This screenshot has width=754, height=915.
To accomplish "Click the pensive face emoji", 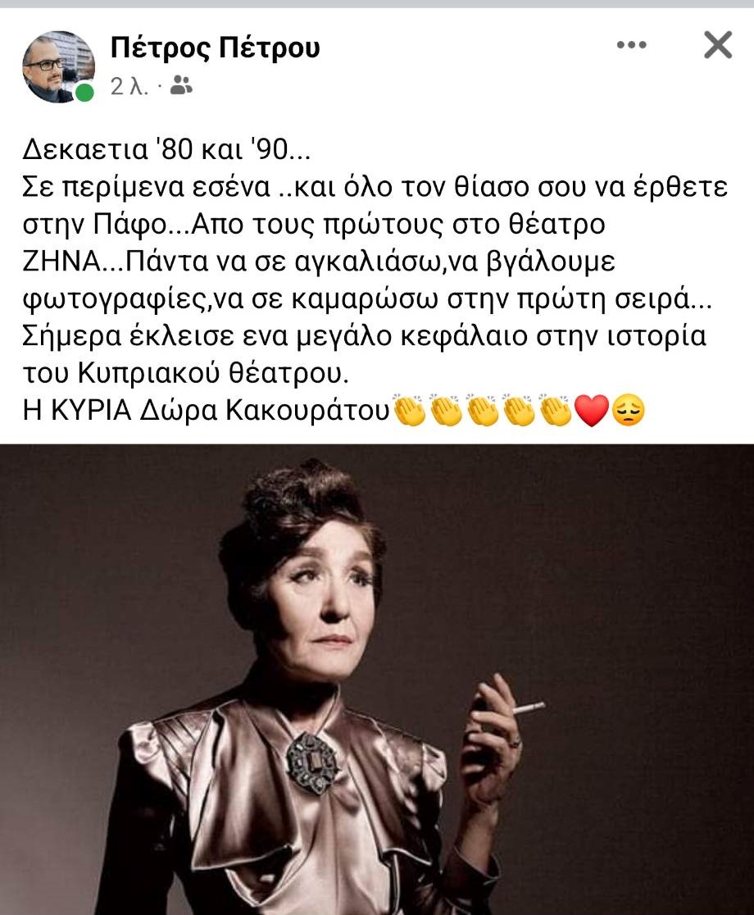I will [x=628, y=410].
